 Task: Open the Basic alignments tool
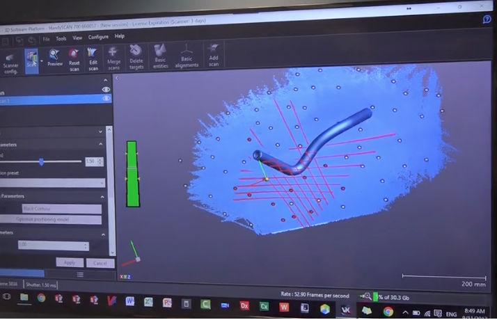(x=187, y=56)
